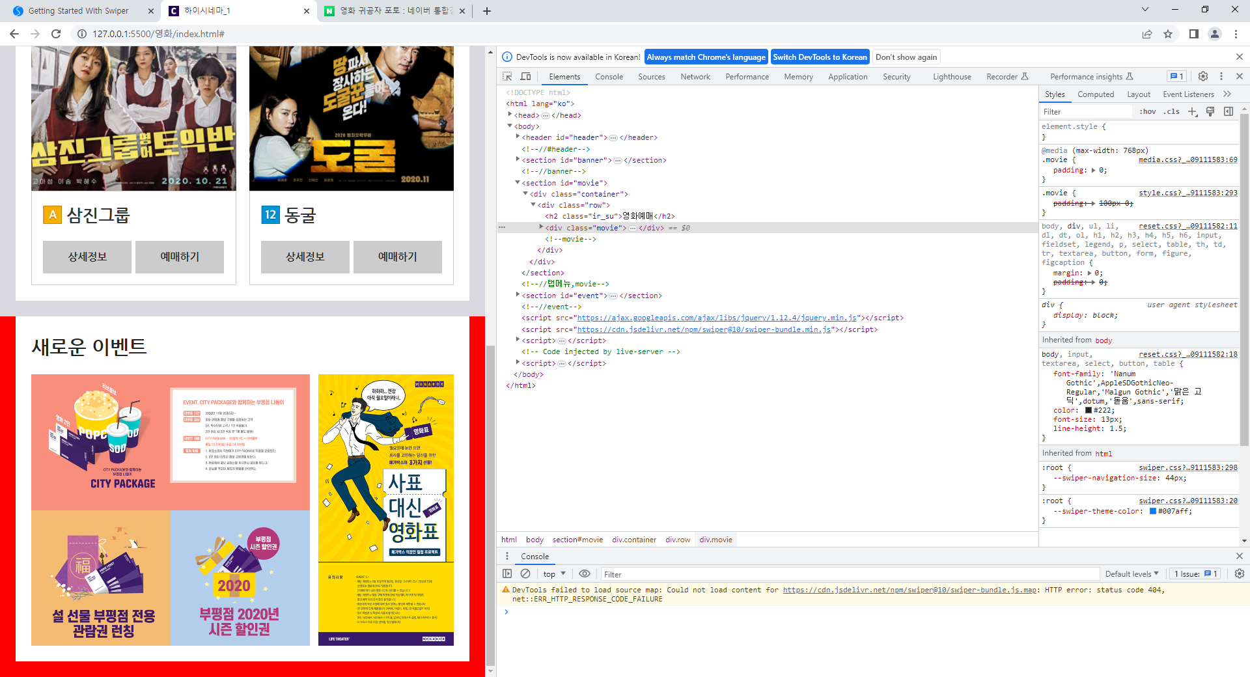Switch to the Layout tab
Screen dimensions: 1250x677
pyautogui.click(x=1139, y=94)
